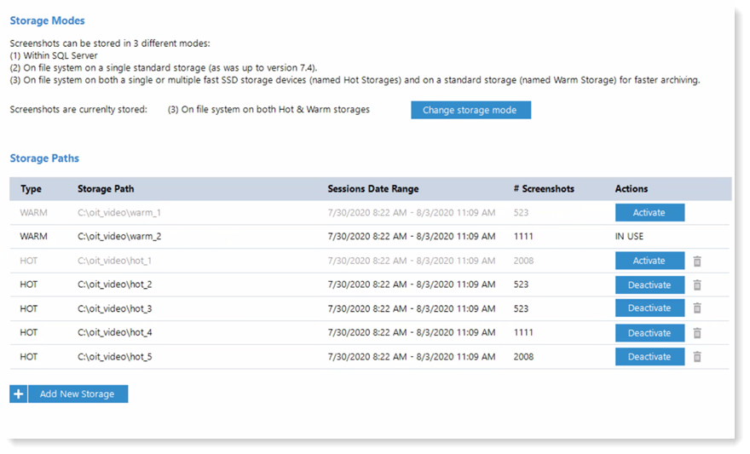Click the plus icon to add storage
750x454 pixels.
(19, 394)
